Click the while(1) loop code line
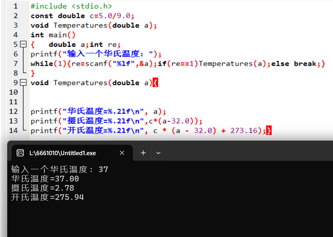This screenshot has width=333, height=237. (x=178, y=64)
